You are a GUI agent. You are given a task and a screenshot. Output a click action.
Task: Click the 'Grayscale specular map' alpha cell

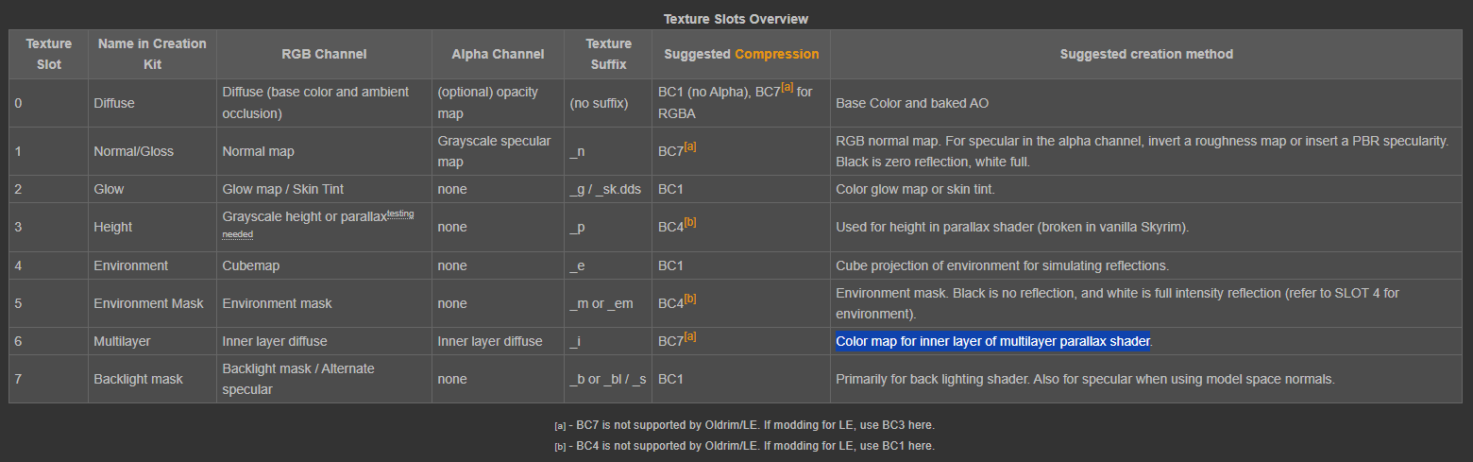[x=494, y=151]
